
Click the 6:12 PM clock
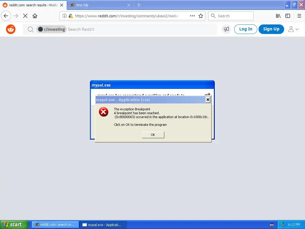point(294,225)
